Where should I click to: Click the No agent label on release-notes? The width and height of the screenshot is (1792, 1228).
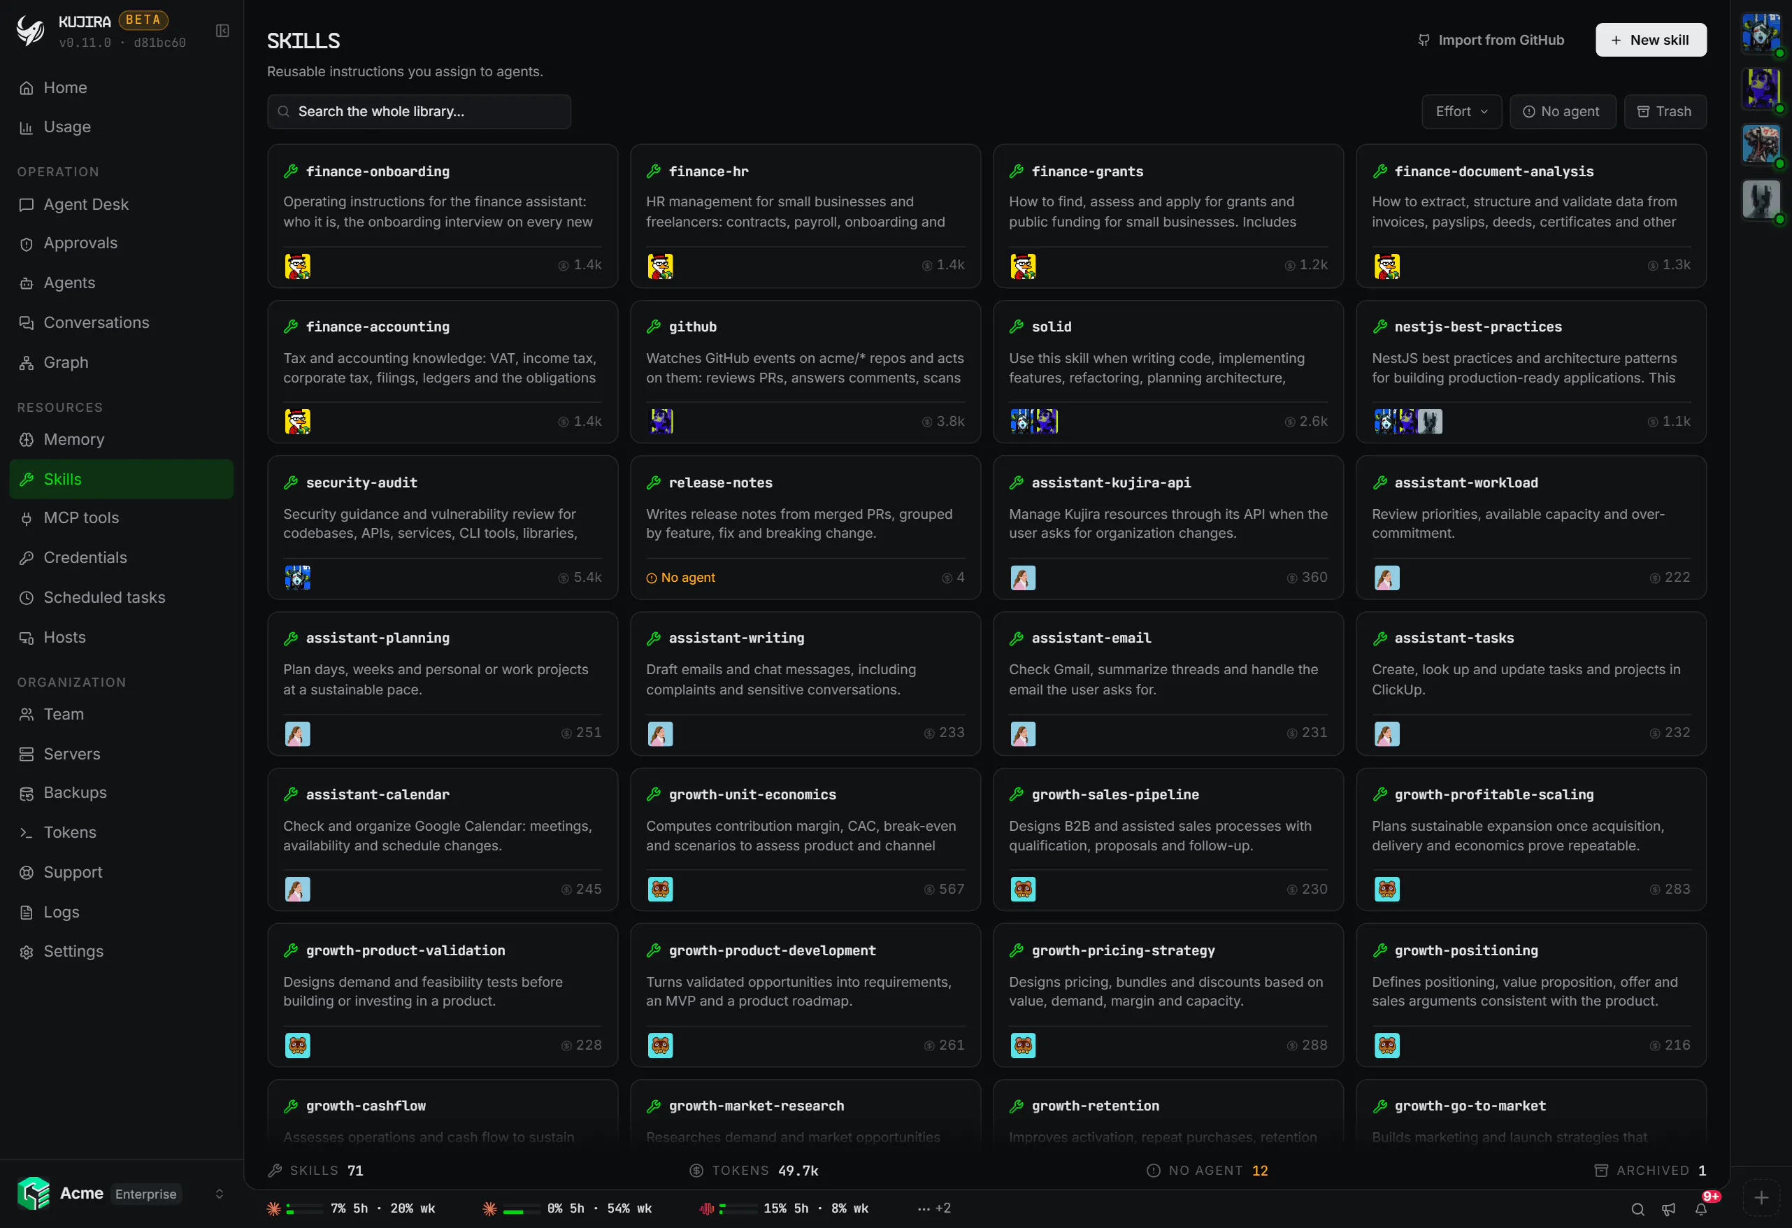681,578
